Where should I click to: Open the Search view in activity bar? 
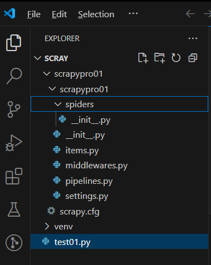(x=14, y=76)
